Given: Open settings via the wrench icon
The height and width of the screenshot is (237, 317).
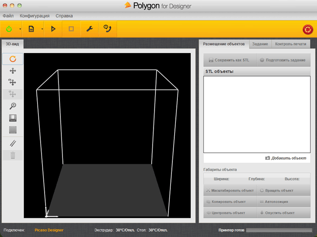Looking at the screenshot, I should point(90,29).
